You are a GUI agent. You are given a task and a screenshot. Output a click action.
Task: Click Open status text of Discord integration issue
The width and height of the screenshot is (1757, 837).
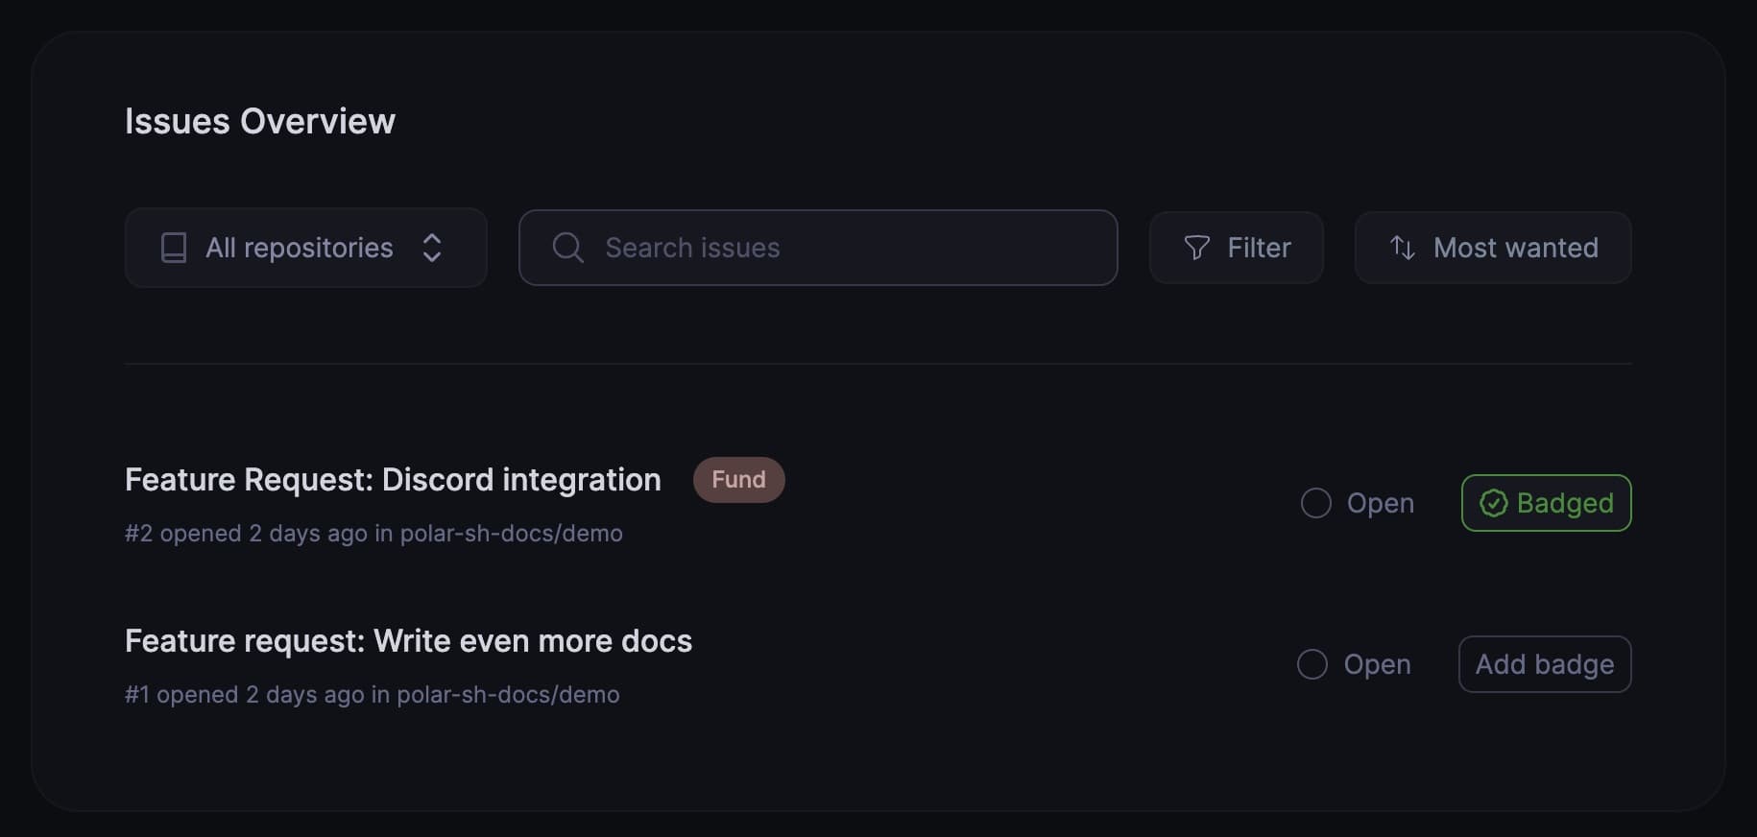1381,503
